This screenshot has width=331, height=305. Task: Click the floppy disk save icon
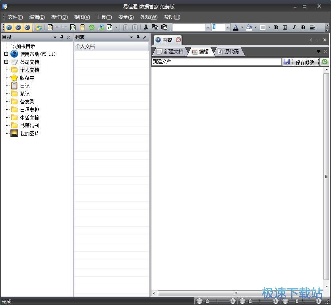(x=286, y=62)
